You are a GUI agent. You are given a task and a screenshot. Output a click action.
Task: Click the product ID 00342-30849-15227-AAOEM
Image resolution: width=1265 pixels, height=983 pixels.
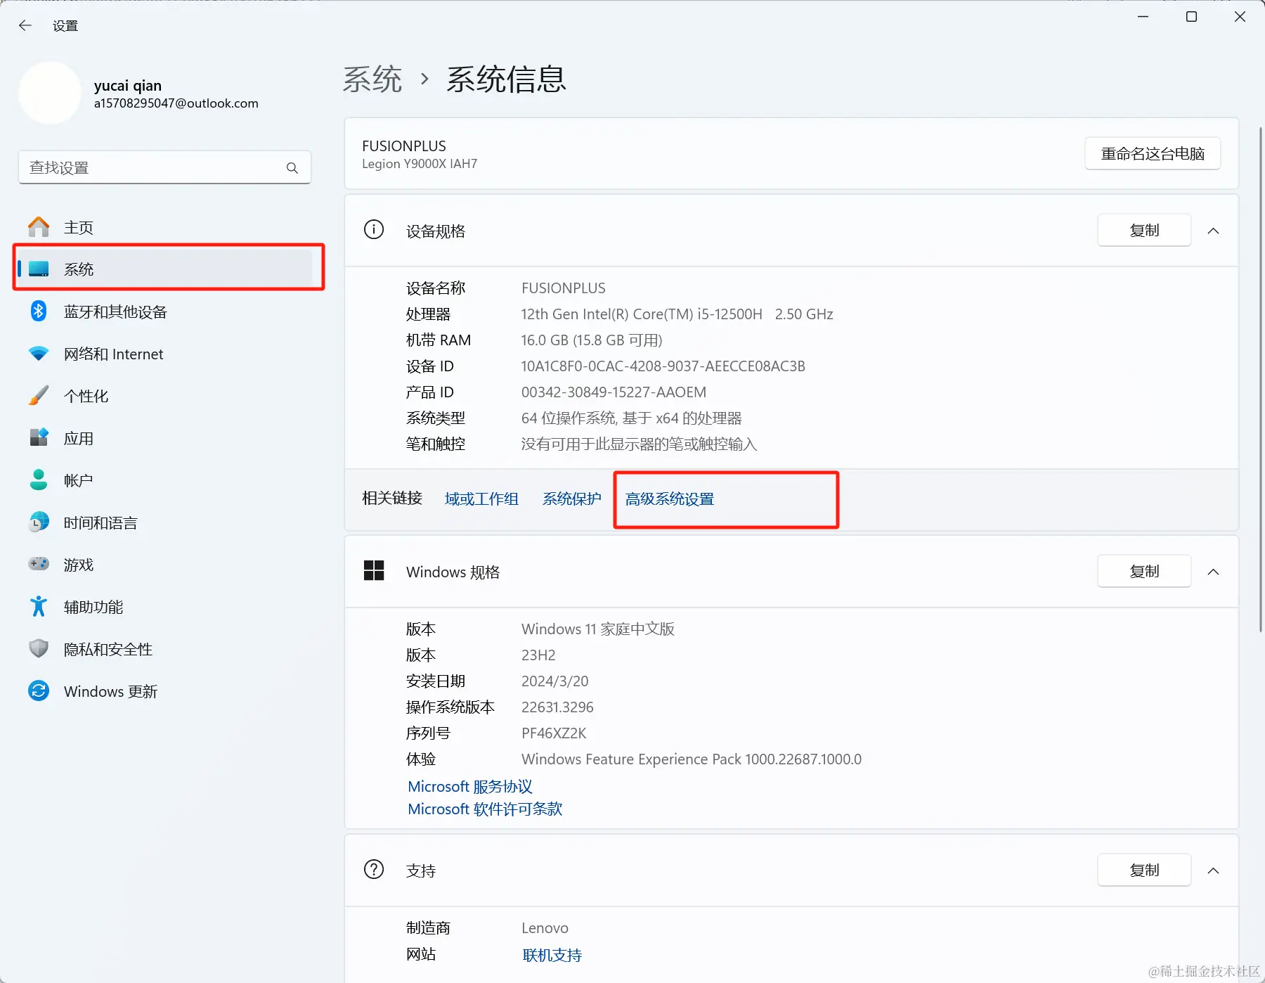pos(614,392)
